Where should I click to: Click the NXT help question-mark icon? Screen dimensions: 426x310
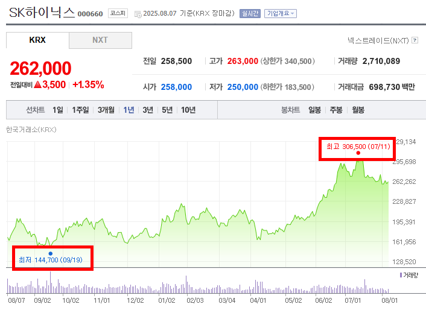[415, 40]
